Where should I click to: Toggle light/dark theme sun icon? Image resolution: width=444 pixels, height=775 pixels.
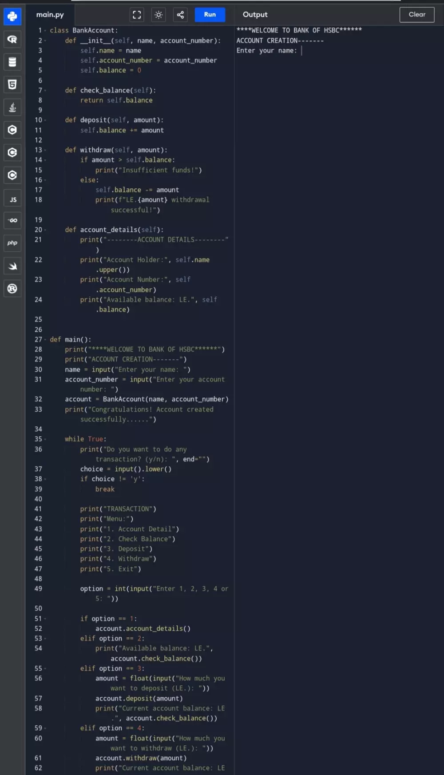coord(159,15)
